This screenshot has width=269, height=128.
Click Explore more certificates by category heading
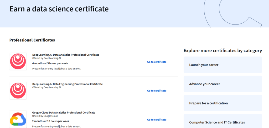pyautogui.click(x=223, y=51)
